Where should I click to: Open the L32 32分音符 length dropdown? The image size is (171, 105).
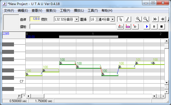[77, 19]
